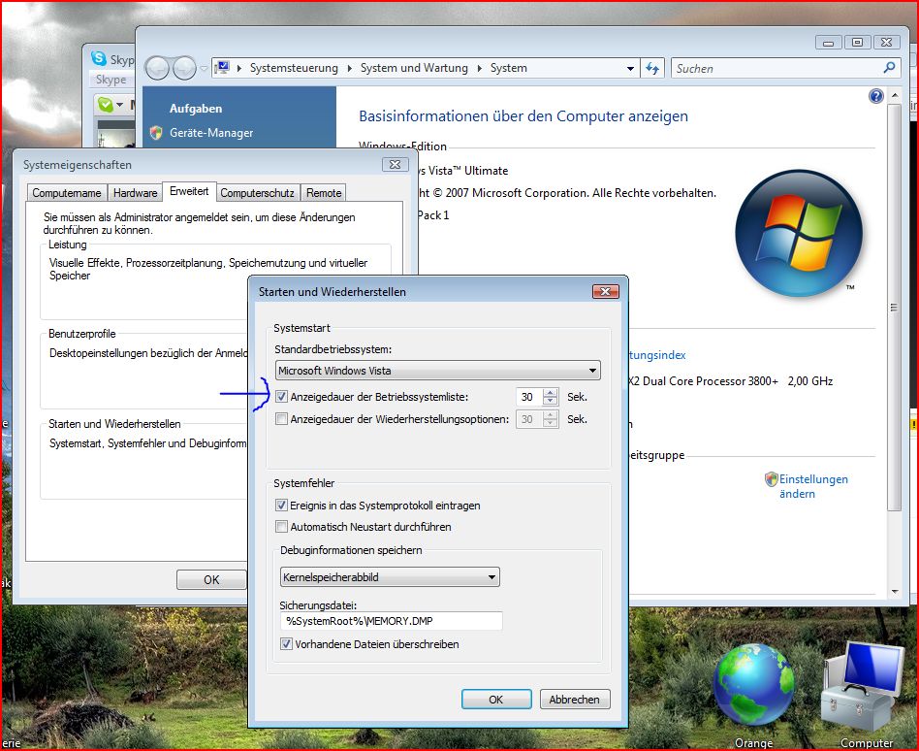Click the refresh icon beside address bar
919x751 pixels.
click(652, 69)
